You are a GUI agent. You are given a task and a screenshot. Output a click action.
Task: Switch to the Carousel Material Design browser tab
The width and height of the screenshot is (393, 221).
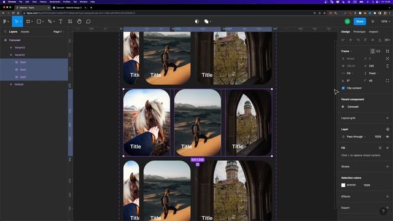(x=69, y=8)
